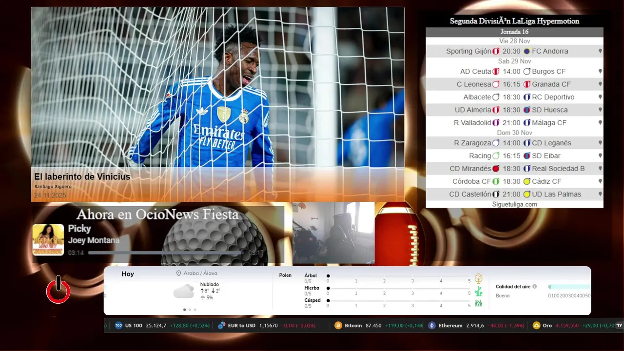
Task: Open the El laberinto de Vinicius headline
Action: pos(82,176)
